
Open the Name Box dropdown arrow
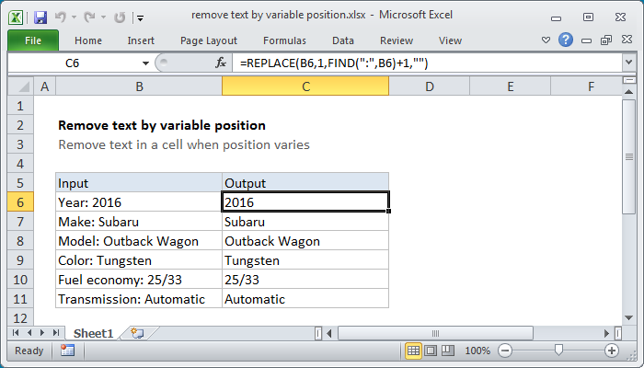[145, 63]
